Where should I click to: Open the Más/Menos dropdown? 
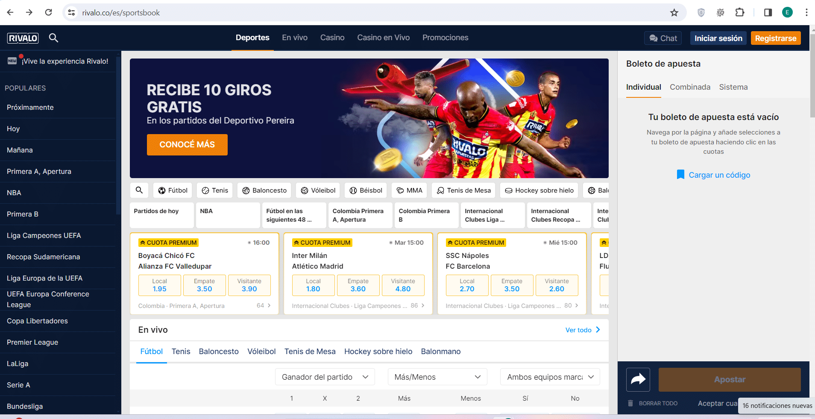coord(437,377)
